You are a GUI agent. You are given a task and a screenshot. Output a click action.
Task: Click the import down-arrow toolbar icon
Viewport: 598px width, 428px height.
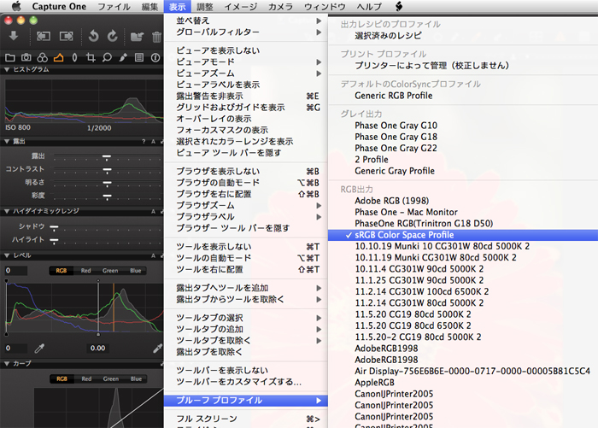[14, 36]
